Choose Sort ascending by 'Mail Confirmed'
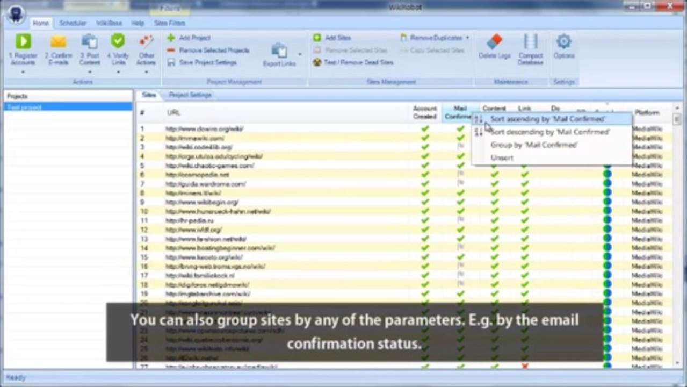The image size is (687, 387). [552, 119]
